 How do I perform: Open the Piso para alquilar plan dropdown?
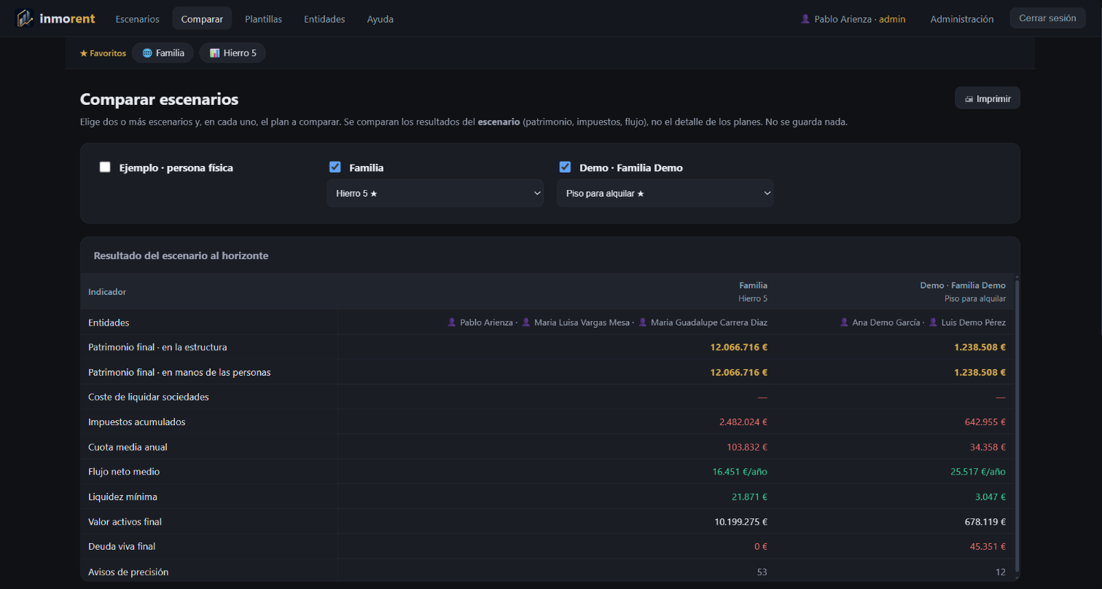pyautogui.click(x=665, y=193)
